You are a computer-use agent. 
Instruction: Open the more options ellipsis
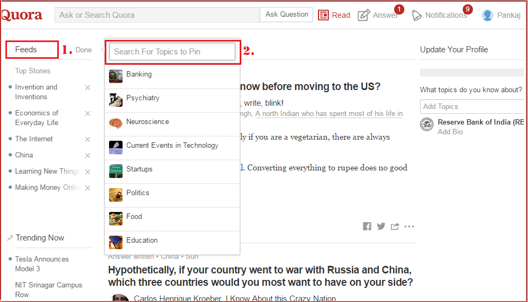point(409,226)
